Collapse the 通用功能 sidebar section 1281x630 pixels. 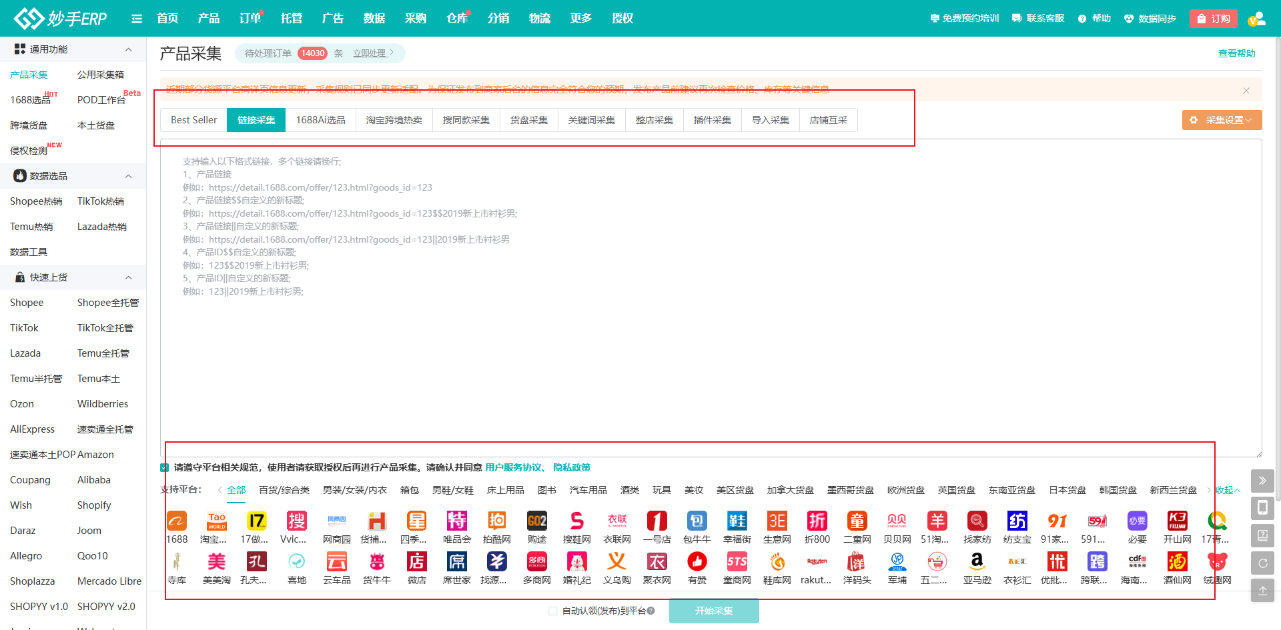(128, 49)
